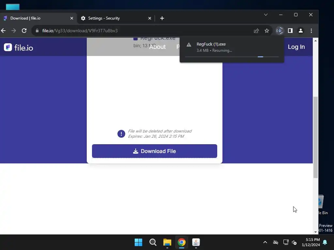The width and height of the screenshot is (334, 250).
Task: Click the 'Expires: Jan 26, 2024 2:15 PM' text
Action: [x=156, y=136]
